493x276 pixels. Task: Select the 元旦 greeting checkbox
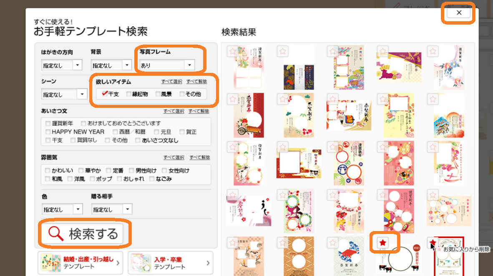[156, 132]
